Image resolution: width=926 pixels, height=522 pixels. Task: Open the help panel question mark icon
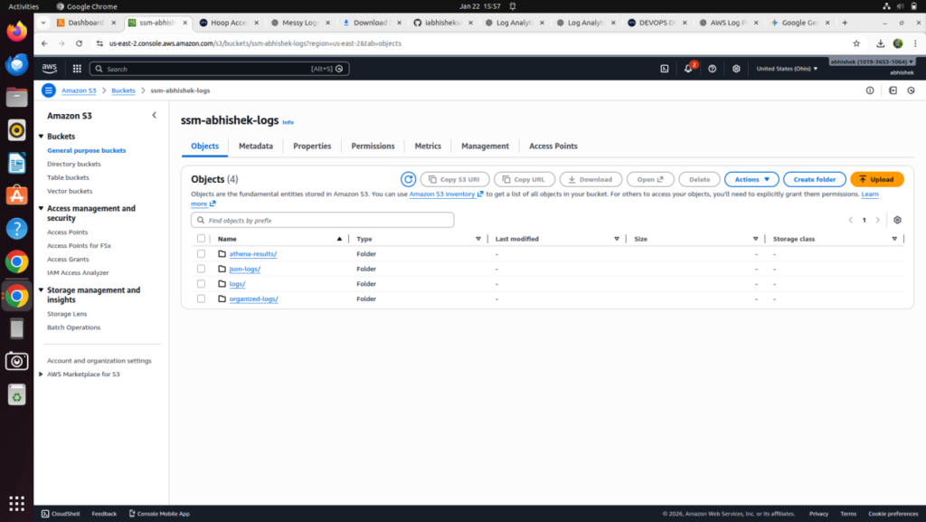coord(711,68)
